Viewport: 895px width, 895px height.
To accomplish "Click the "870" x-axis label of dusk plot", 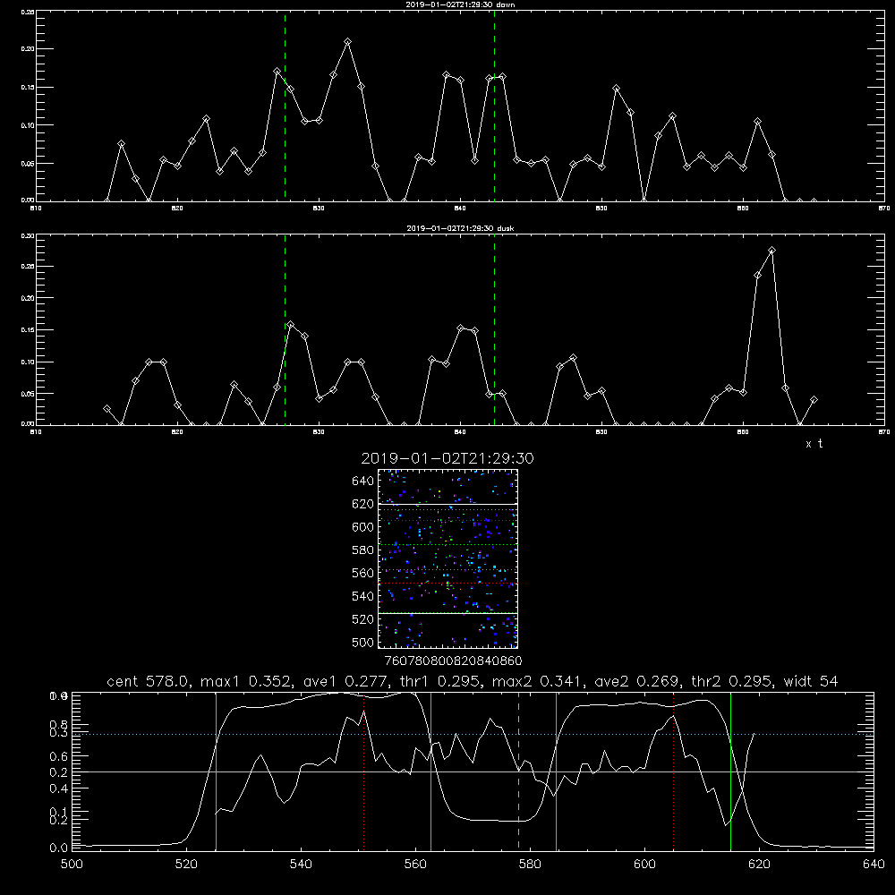I will point(884,432).
